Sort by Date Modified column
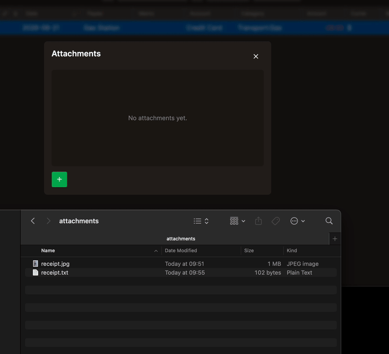Screen dimensions: 389x354 pyautogui.click(x=181, y=250)
